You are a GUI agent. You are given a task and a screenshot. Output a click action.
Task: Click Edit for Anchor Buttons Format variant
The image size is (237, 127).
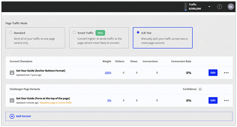pos(213,73)
